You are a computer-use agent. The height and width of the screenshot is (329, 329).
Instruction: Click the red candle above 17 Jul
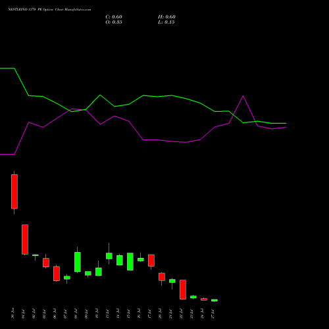[151, 261]
